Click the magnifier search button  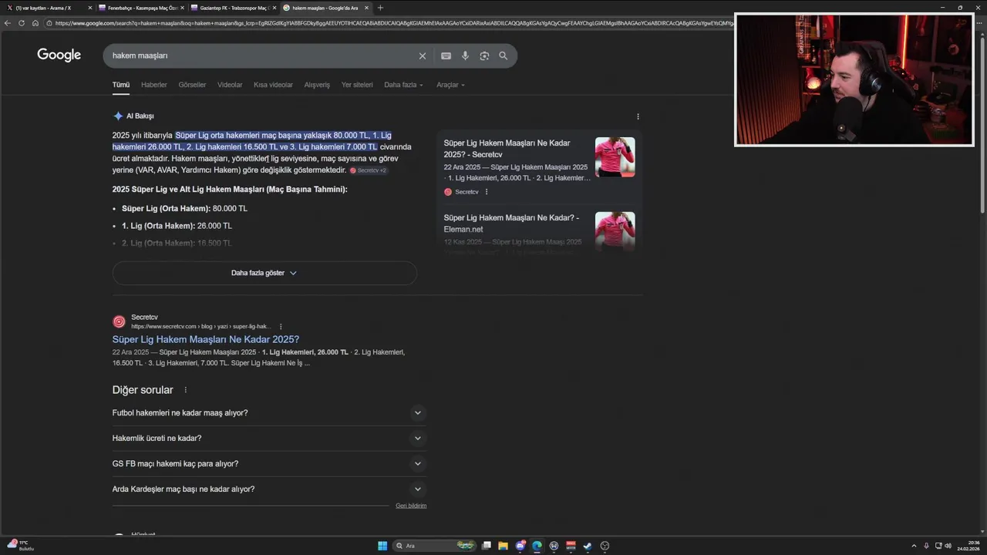[503, 55]
